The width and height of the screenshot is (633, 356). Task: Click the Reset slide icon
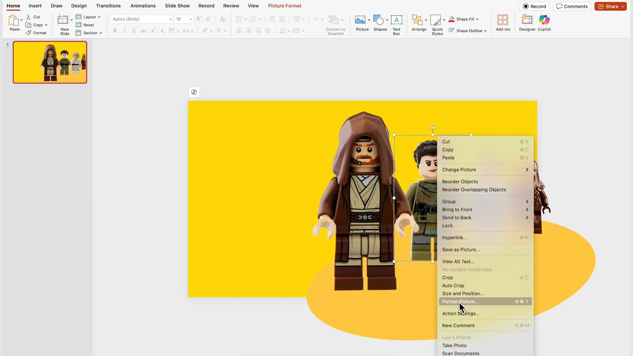(78, 25)
